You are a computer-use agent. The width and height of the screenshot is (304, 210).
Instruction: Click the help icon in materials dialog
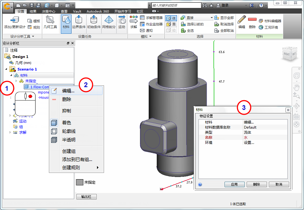tap(200, 184)
